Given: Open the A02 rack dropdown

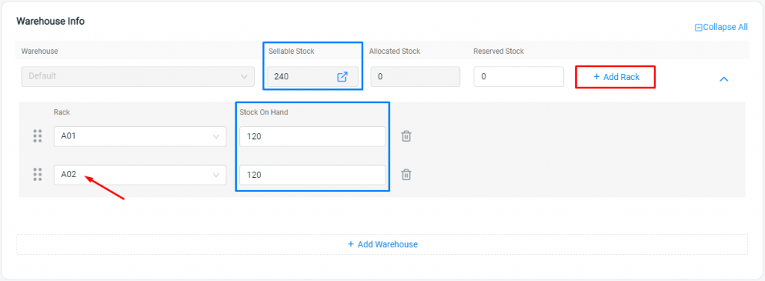Looking at the screenshot, I should (x=140, y=175).
